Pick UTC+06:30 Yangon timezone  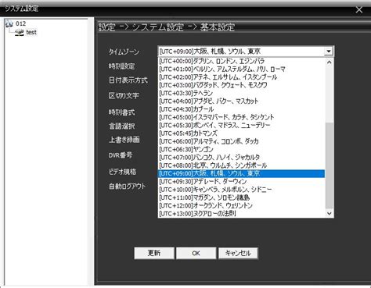pyautogui.click(x=241, y=149)
